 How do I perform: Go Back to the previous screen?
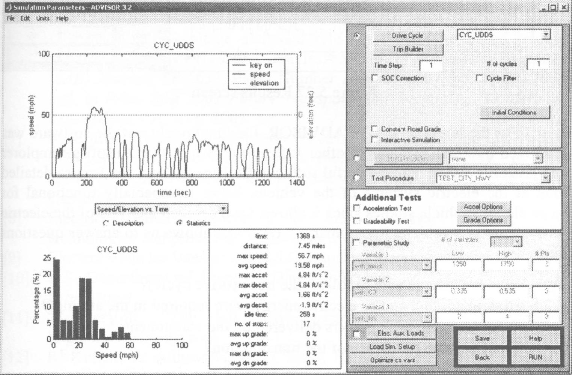482,357
